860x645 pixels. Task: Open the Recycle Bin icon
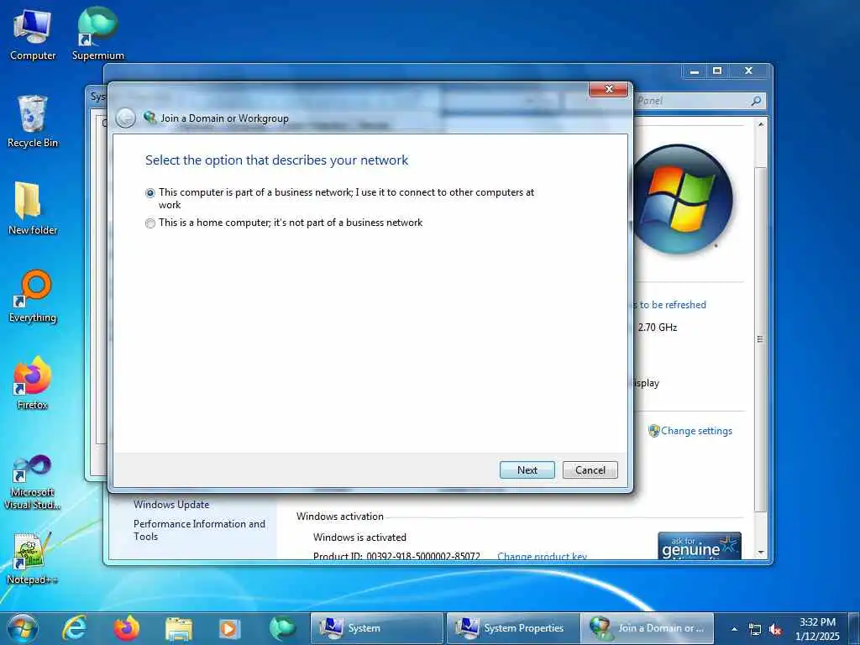33,122
